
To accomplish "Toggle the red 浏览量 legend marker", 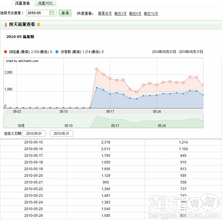I will point(5,52).
